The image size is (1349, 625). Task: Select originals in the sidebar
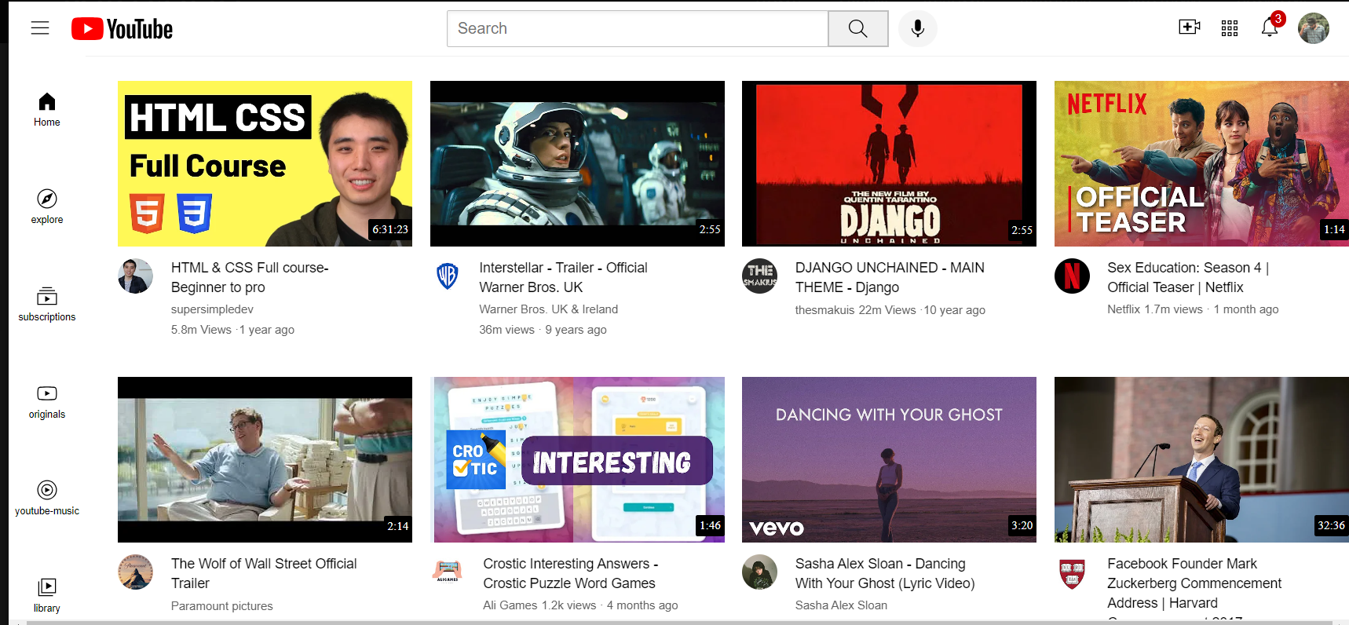pos(47,401)
